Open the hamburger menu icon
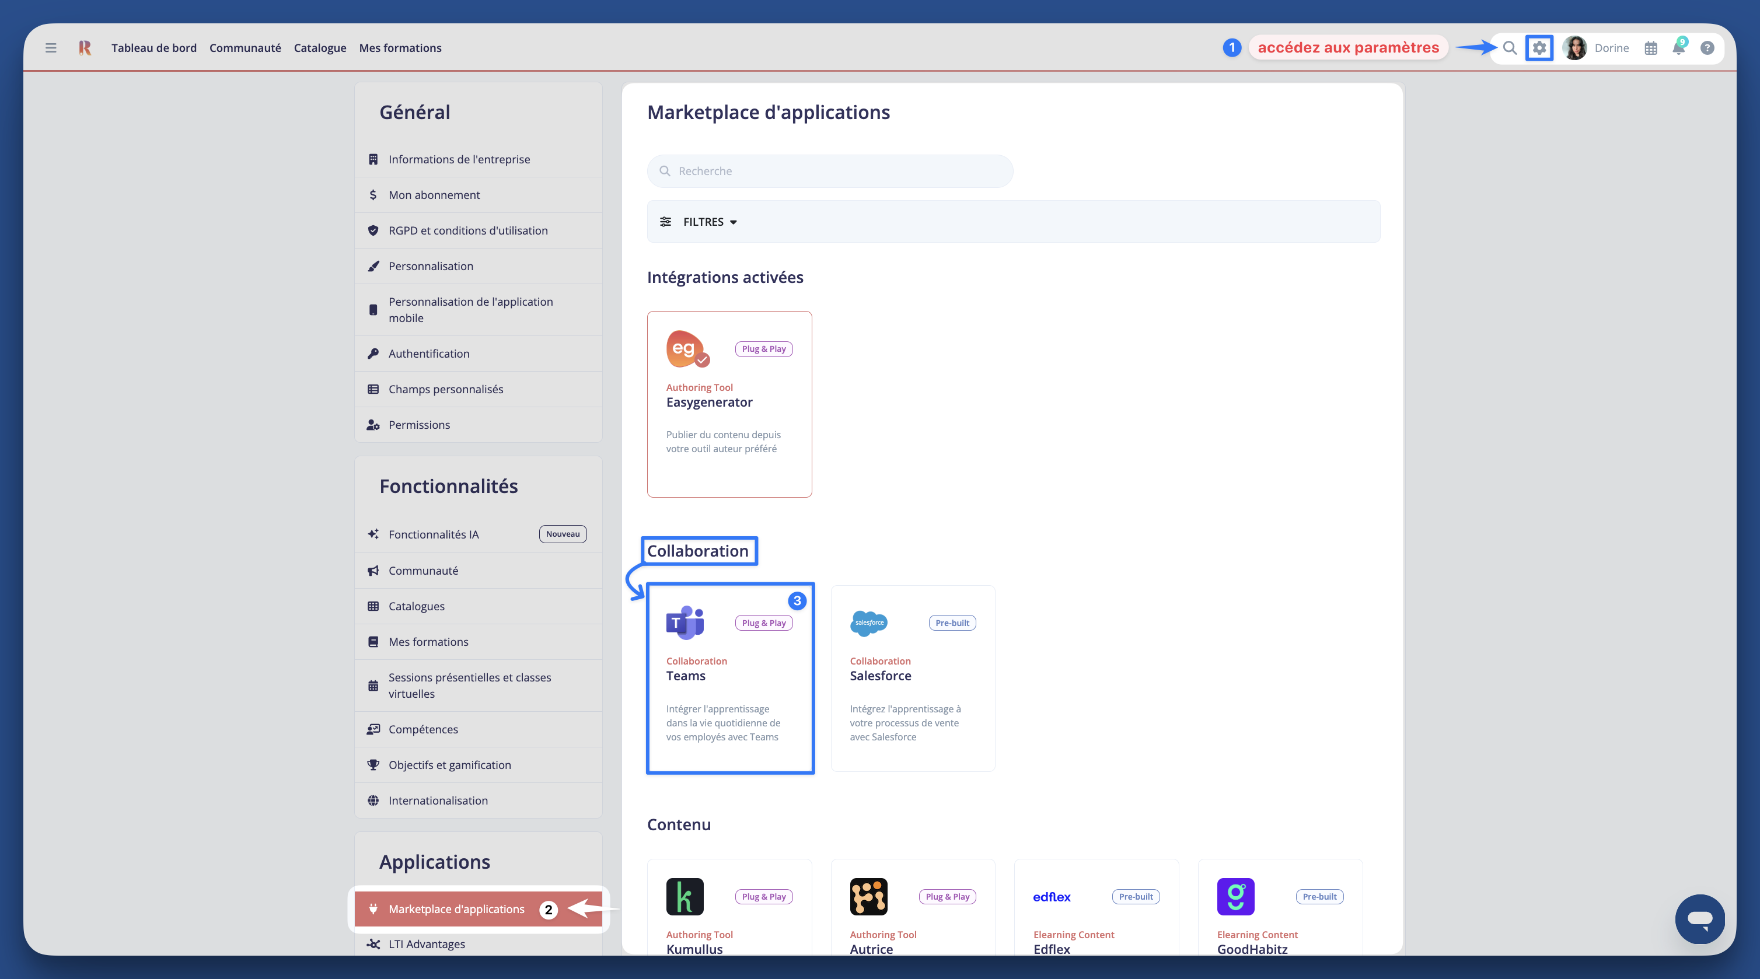Image resolution: width=1760 pixels, height=979 pixels. (x=51, y=48)
